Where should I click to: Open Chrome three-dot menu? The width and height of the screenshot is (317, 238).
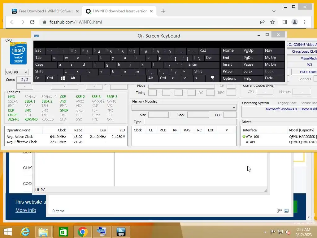point(305,22)
